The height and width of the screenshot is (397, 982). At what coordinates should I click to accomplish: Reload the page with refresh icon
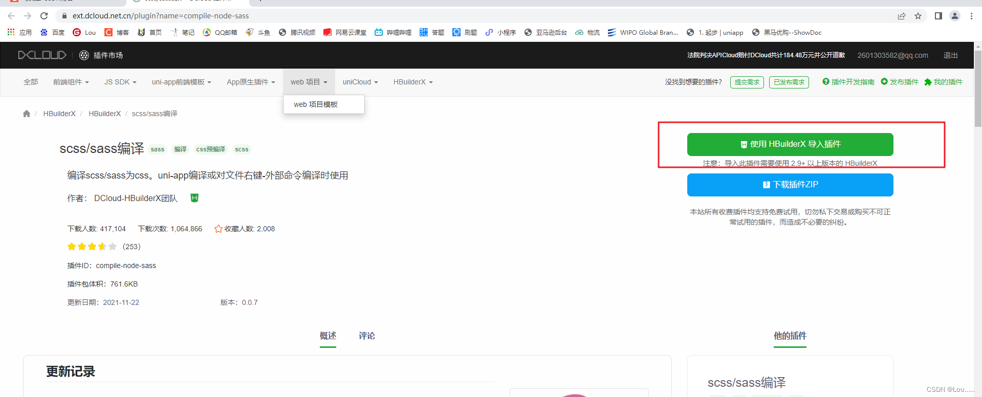[x=44, y=16]
